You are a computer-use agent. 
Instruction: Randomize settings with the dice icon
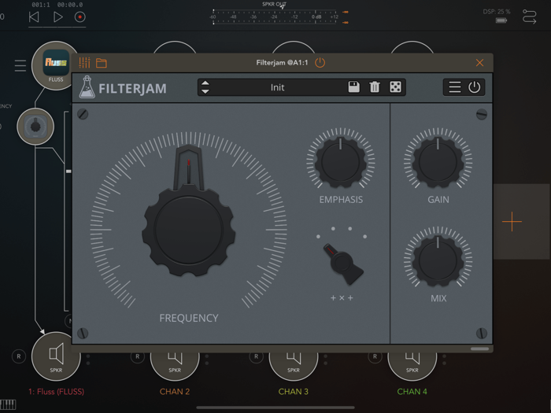click(395, 87)
